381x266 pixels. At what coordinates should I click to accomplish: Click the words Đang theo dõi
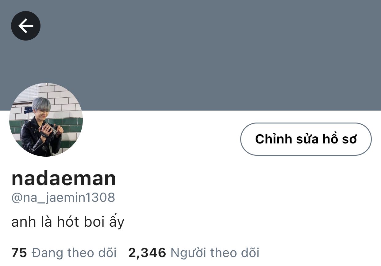tap(74, 253)
